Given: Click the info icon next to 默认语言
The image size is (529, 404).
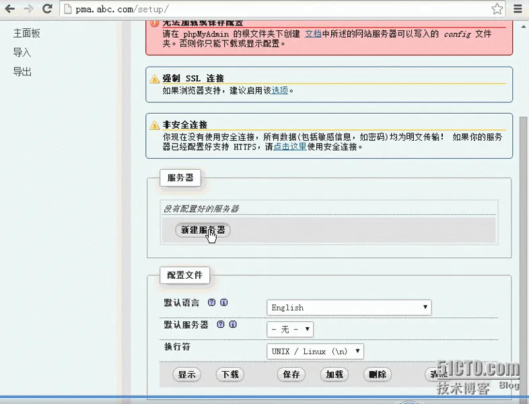Looking at the screenshot, I should pos(223,302).
